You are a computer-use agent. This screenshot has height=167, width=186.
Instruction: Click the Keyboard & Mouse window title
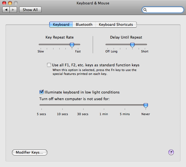point(93,3)
